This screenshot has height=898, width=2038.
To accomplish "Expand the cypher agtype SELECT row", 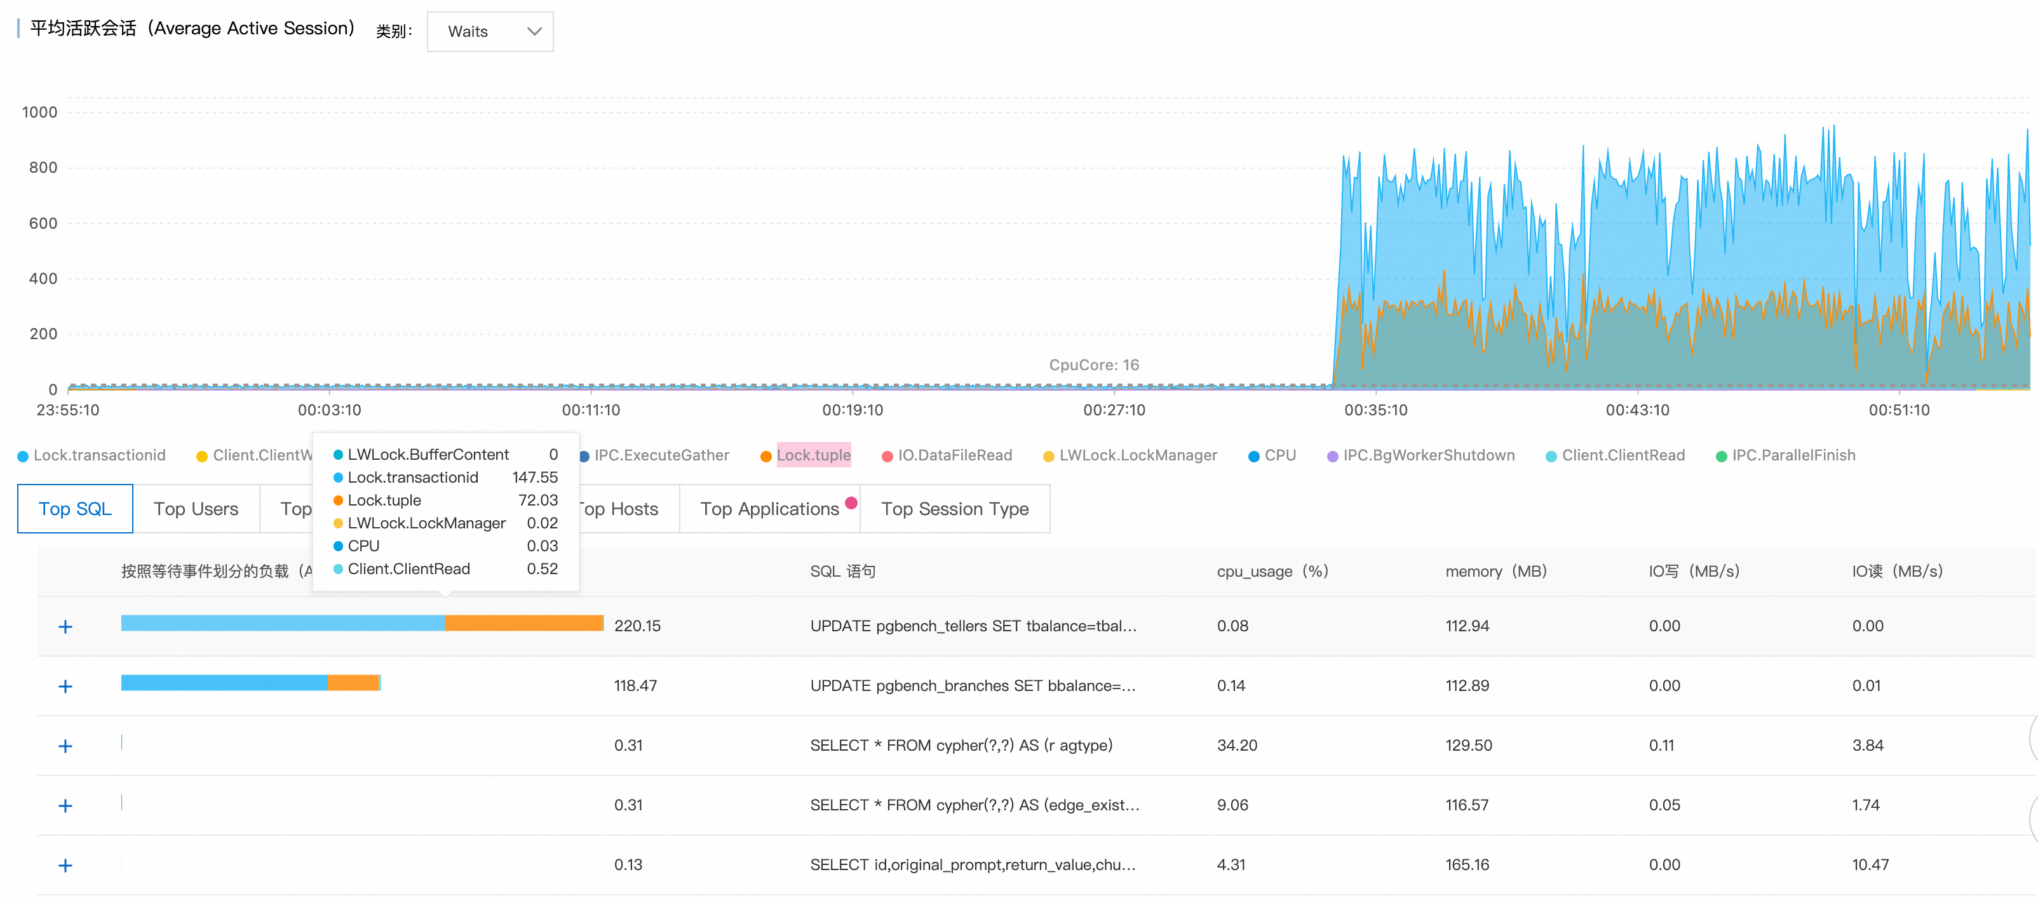I will pyautogui.click(x=65, y=746).
